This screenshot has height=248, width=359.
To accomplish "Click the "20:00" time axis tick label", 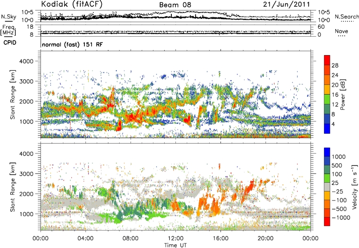I will [265, 239].
